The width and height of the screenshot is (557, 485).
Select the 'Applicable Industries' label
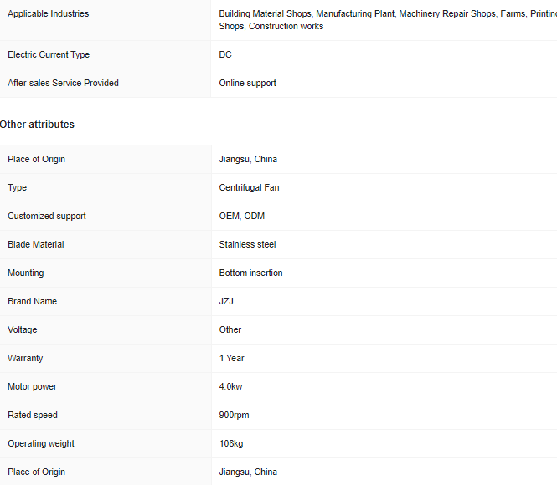(48, 13)
